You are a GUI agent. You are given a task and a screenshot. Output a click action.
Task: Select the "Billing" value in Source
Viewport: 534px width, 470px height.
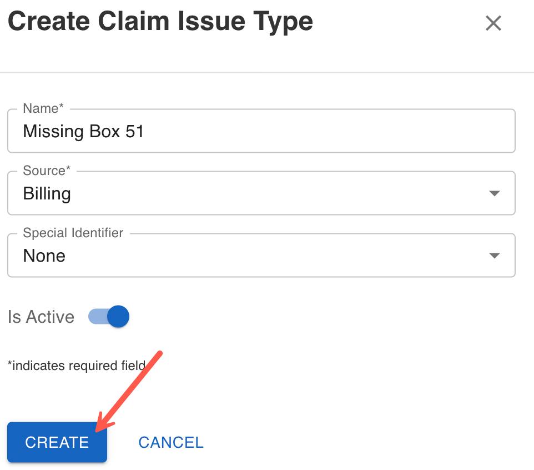[47, 193]
